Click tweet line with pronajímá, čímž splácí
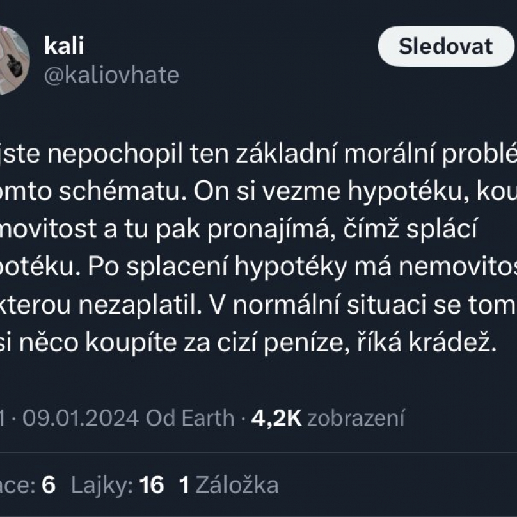The image size is (517, 517). pos(239,229)
